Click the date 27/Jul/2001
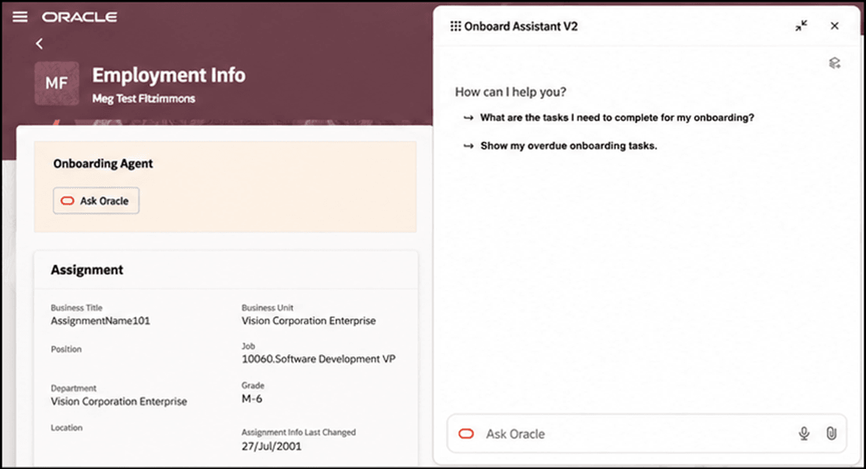Viewport: 866px width, 469px height. click(271, 446)
